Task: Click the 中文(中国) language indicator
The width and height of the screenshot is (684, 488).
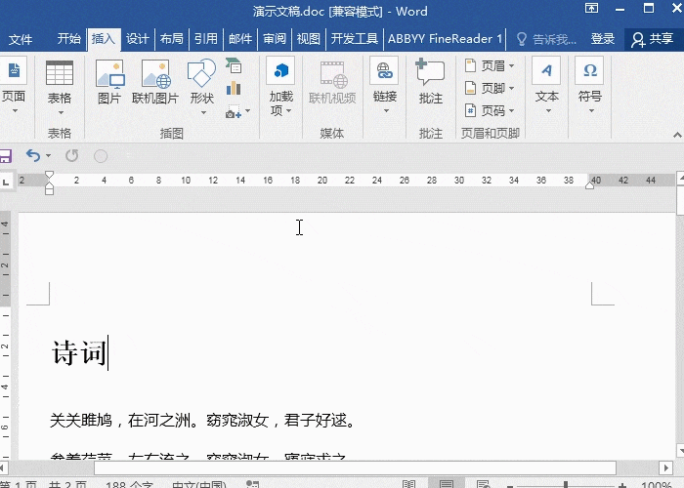Action: (x=199, y=484)
